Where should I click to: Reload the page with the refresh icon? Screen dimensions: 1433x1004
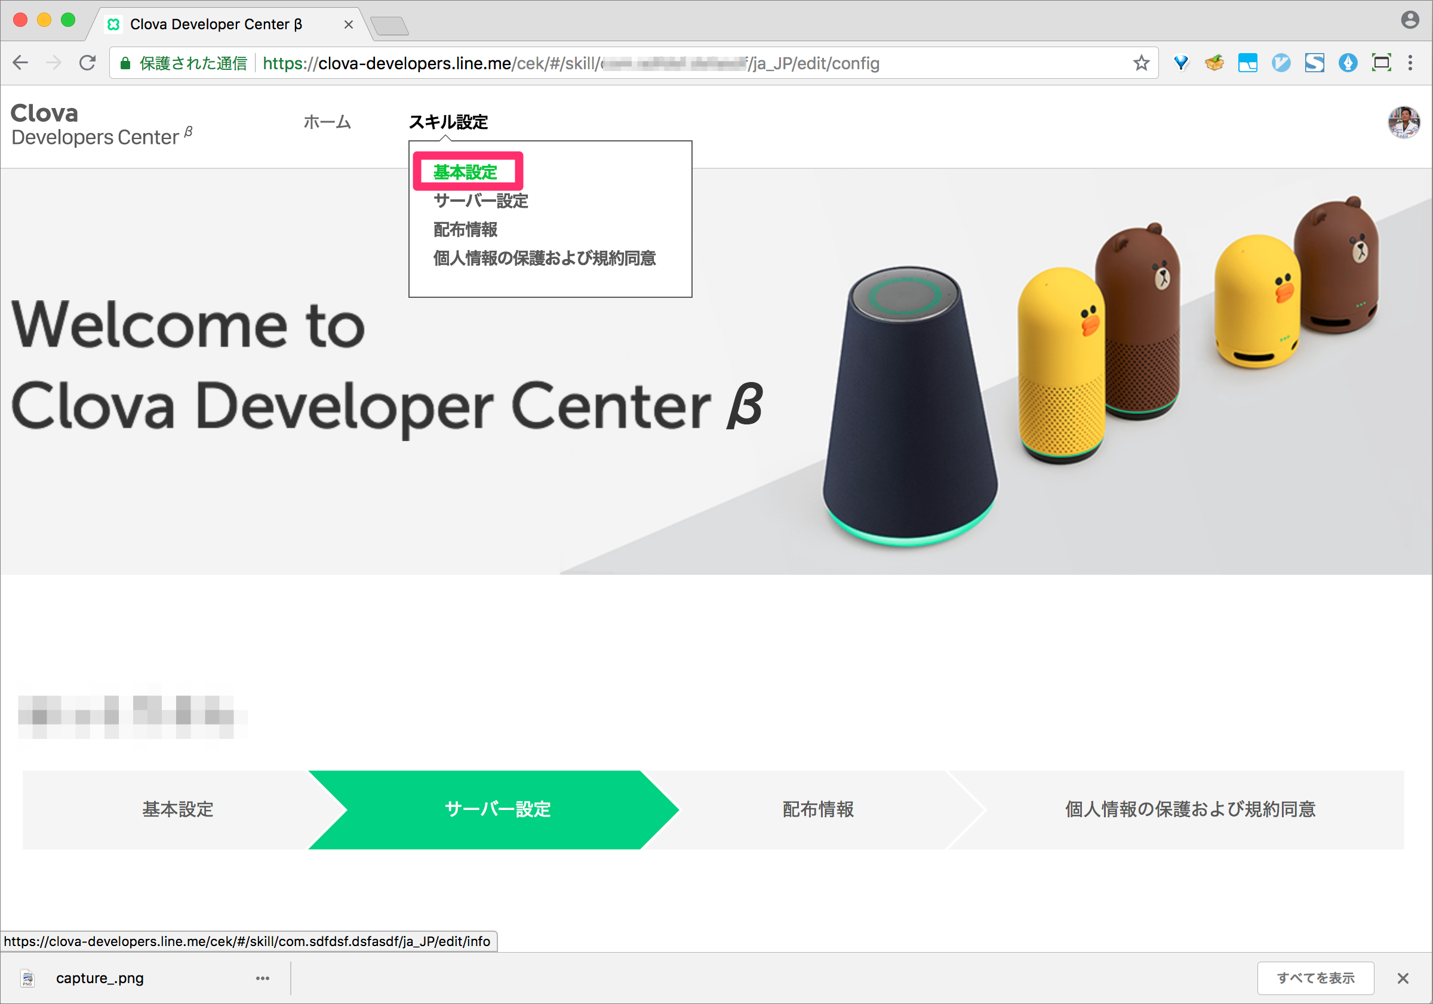pyautogui.click(x=88, y=63)
